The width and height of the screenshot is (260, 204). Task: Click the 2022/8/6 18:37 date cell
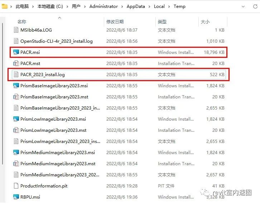pyautogui.click(x=122, y=30)
